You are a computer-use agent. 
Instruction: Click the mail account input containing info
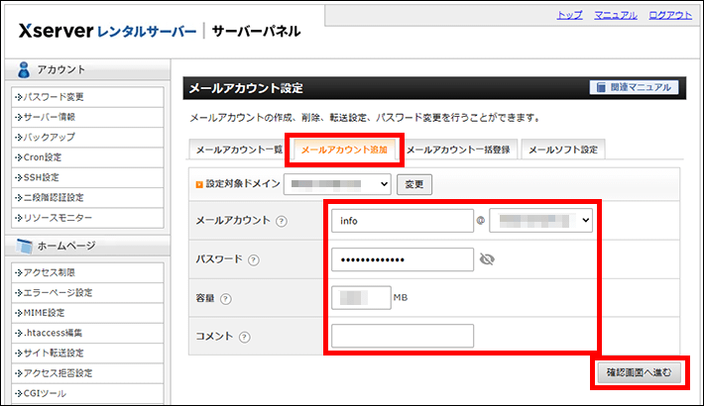point(403,221)
